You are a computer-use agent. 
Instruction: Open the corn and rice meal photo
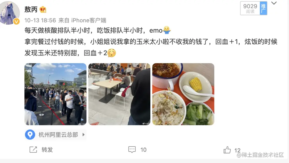183,94
